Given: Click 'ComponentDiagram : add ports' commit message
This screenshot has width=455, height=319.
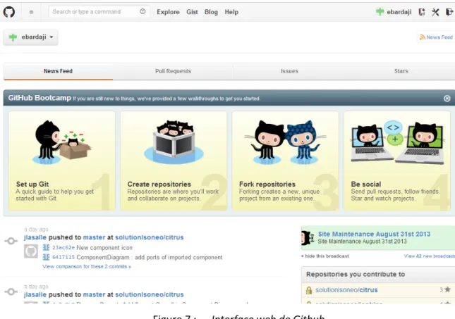Looking at the screenshot, I should click(150, 257).
